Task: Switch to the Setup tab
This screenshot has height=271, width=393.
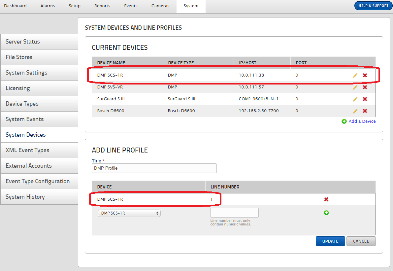Action: click(x=75, y=6)
